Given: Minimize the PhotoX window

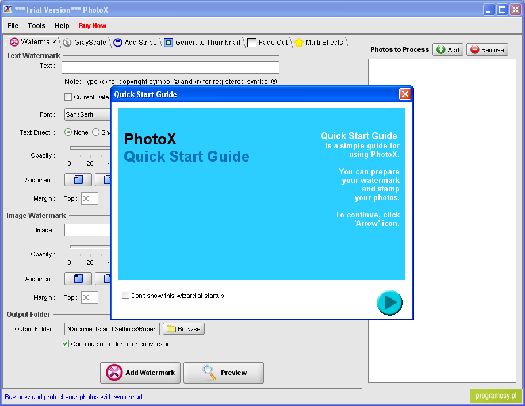Looking at the screenshot, I should (x=489, y=10).
